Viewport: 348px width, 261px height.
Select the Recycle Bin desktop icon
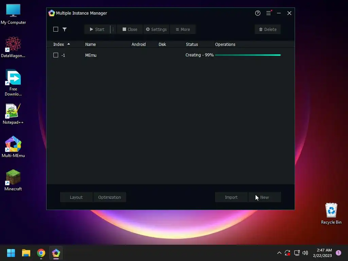coord(331,213)
